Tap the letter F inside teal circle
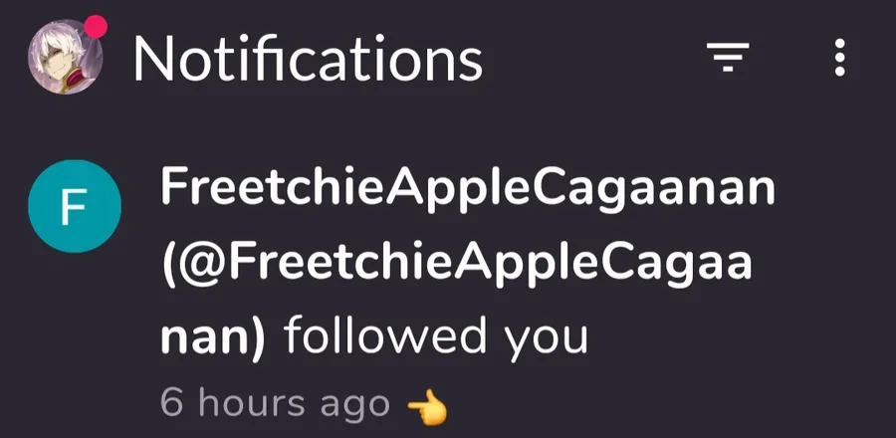 coord(74,207)
